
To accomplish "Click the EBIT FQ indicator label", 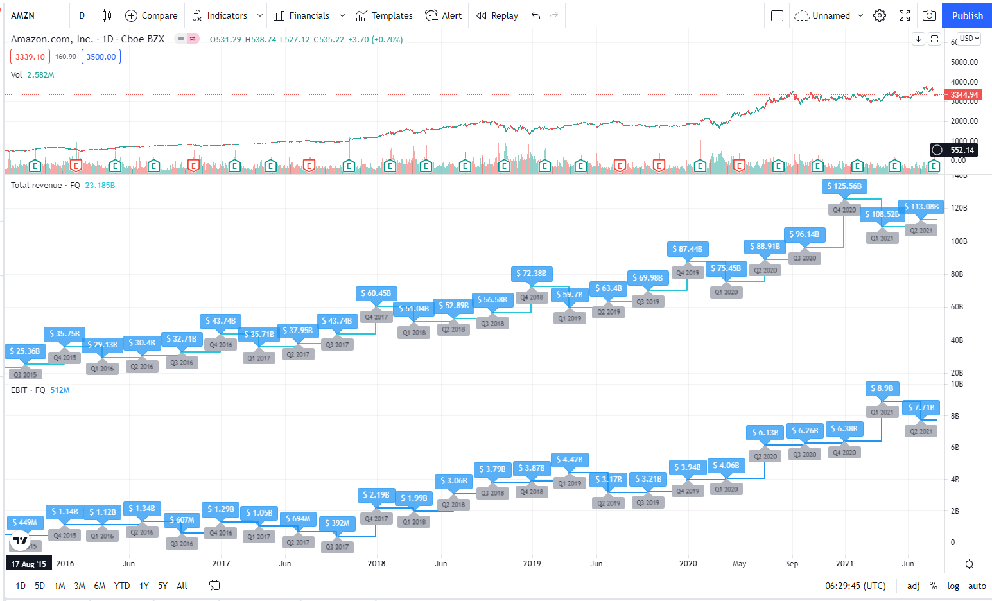I will pos(28,390).
